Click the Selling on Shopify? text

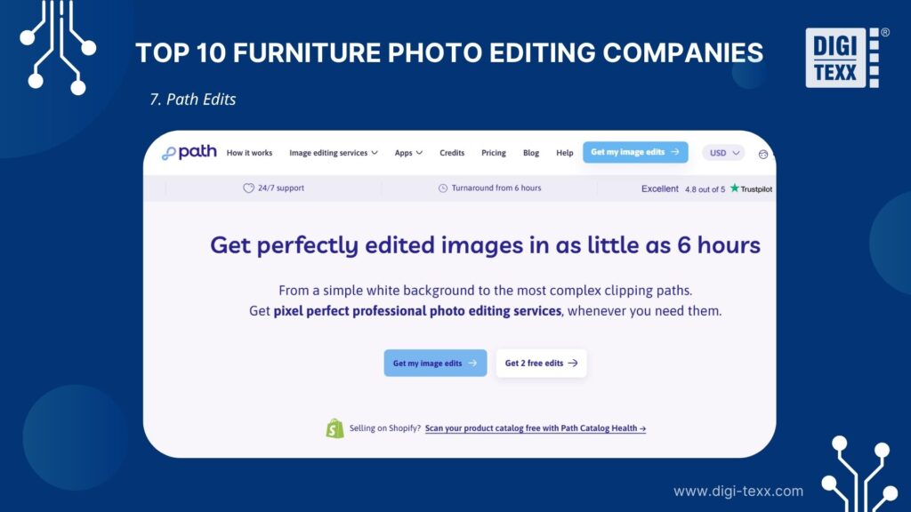click(384, 428)
